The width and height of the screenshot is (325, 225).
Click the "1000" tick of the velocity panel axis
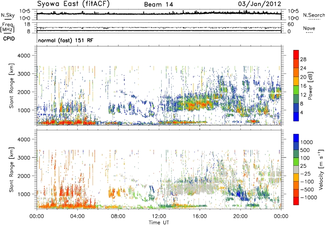click(24, 194)
